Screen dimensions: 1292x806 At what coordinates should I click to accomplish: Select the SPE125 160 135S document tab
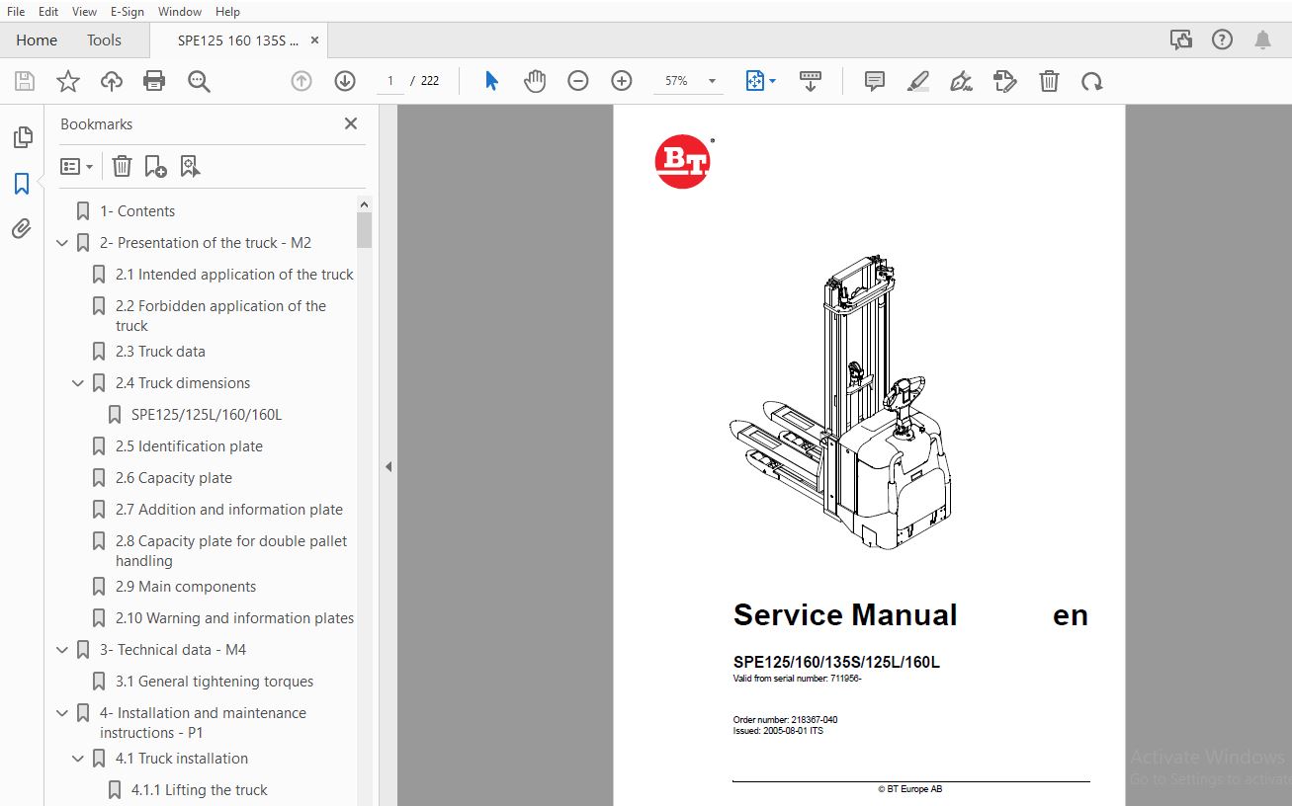tap(238, 40)
